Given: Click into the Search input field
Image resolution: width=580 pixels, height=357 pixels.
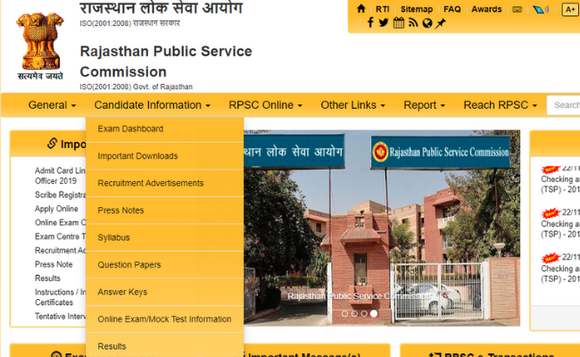Looking at the screenshot, I should 564,105.
